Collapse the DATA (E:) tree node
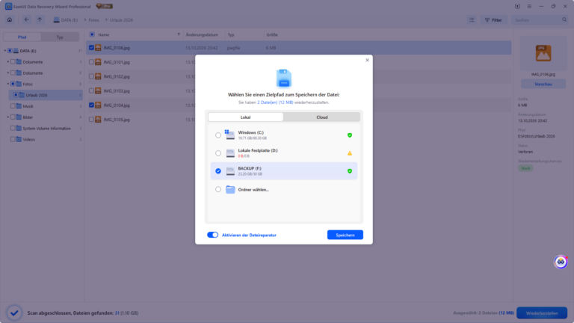This screenshot has width=574, height=323. (x=5, y=51)
